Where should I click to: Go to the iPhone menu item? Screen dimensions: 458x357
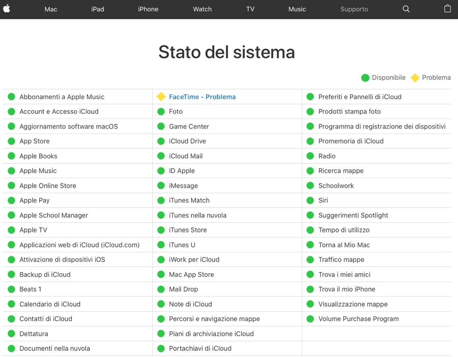(148, 9)
